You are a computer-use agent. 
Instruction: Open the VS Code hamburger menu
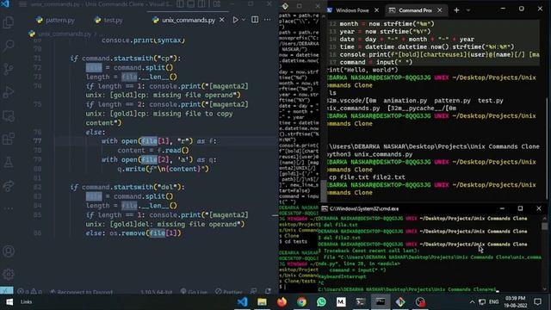pos(22,4)
